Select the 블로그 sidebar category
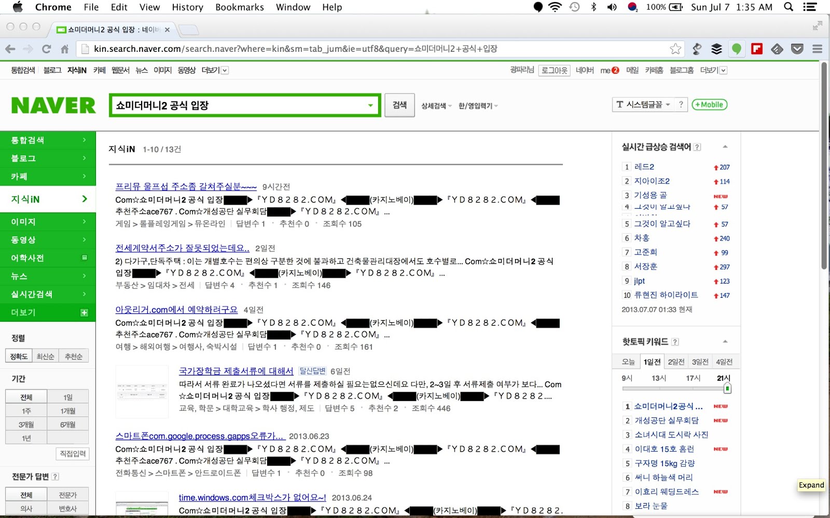 click(48, 158)
